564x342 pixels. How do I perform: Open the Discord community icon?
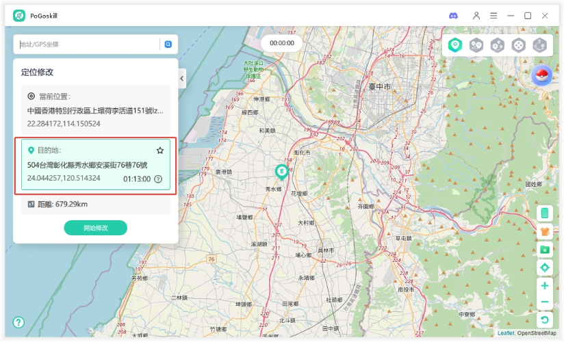(x=453, y=15)
